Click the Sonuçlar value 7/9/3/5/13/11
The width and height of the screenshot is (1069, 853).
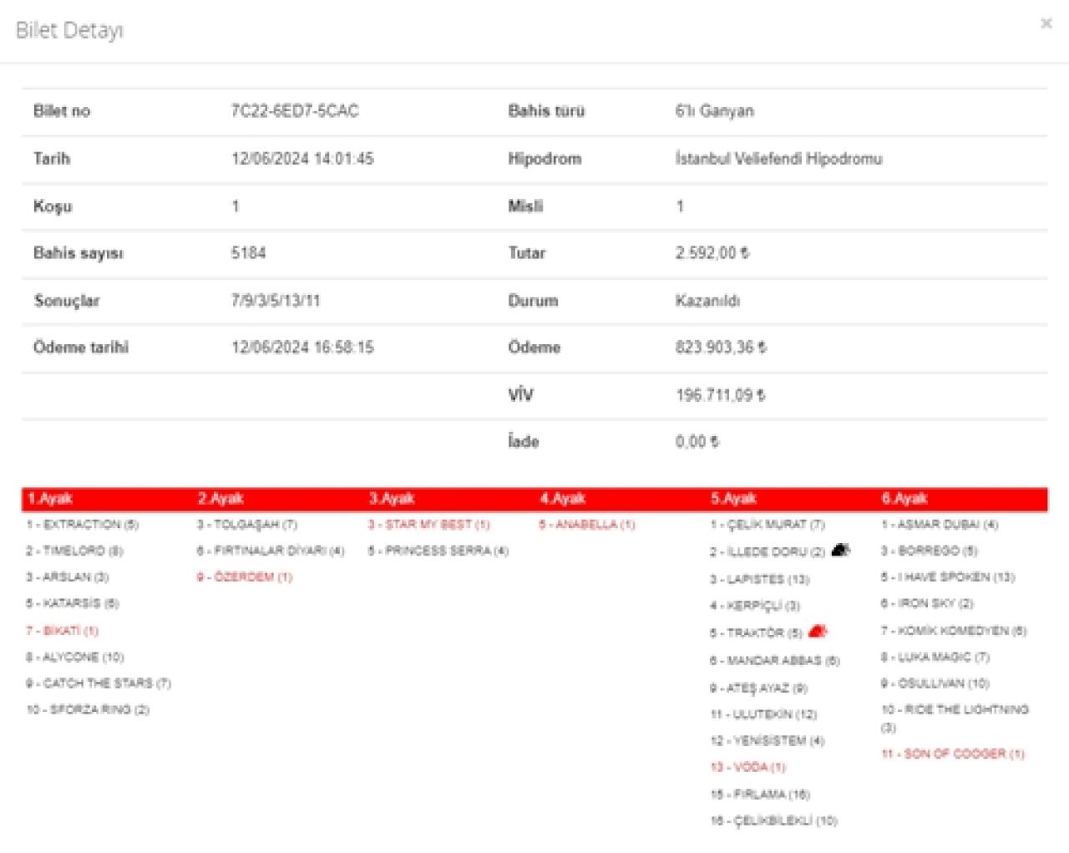point(276,301)
